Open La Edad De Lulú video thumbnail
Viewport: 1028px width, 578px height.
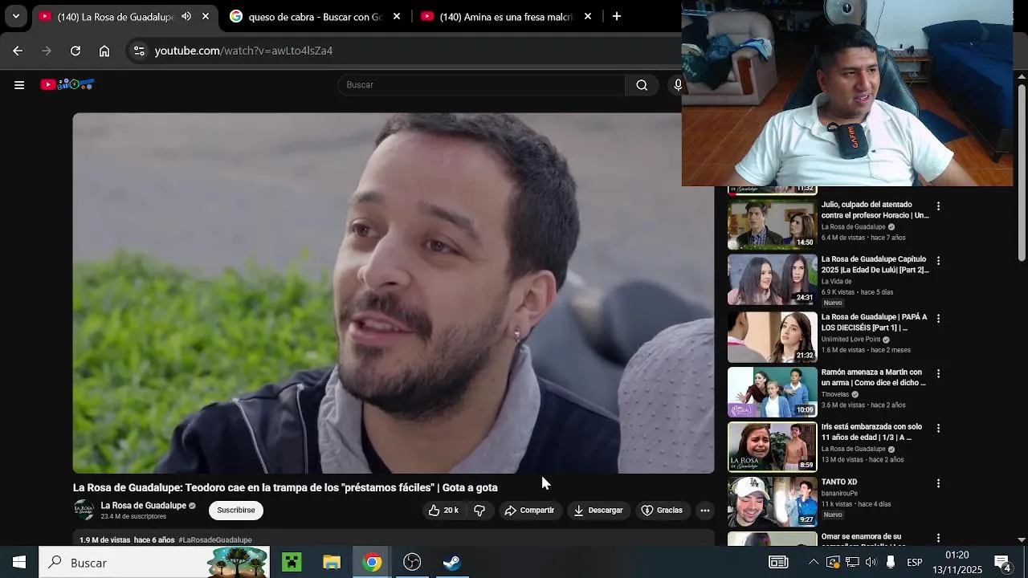pyautogui.click(x=772, y=279)
